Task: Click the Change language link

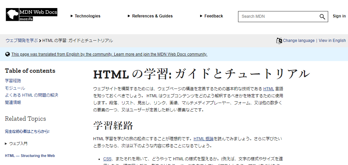Action: coord(299,41)
